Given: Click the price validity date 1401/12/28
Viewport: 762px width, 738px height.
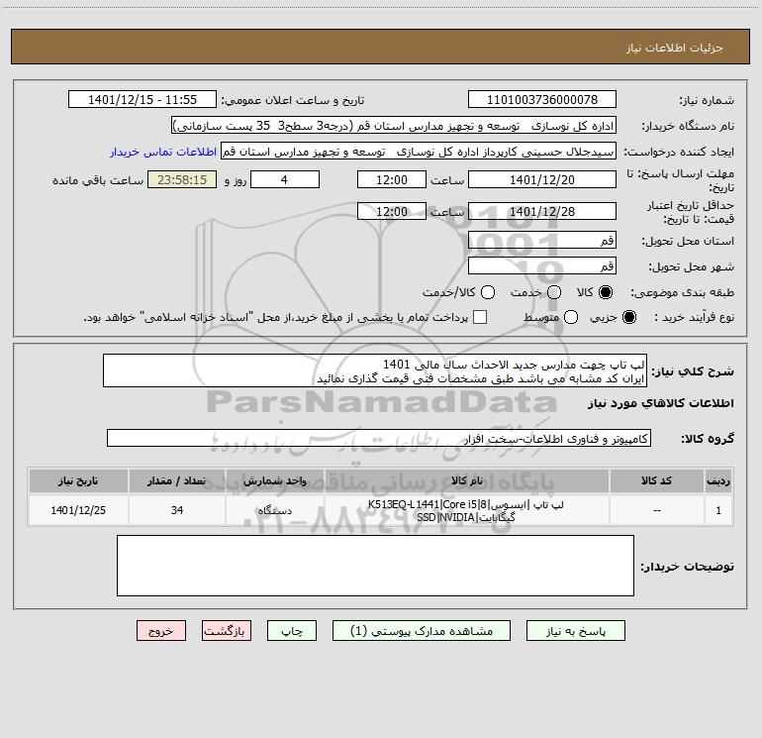Looking at the screenshot, I should [x=542, y=211].
